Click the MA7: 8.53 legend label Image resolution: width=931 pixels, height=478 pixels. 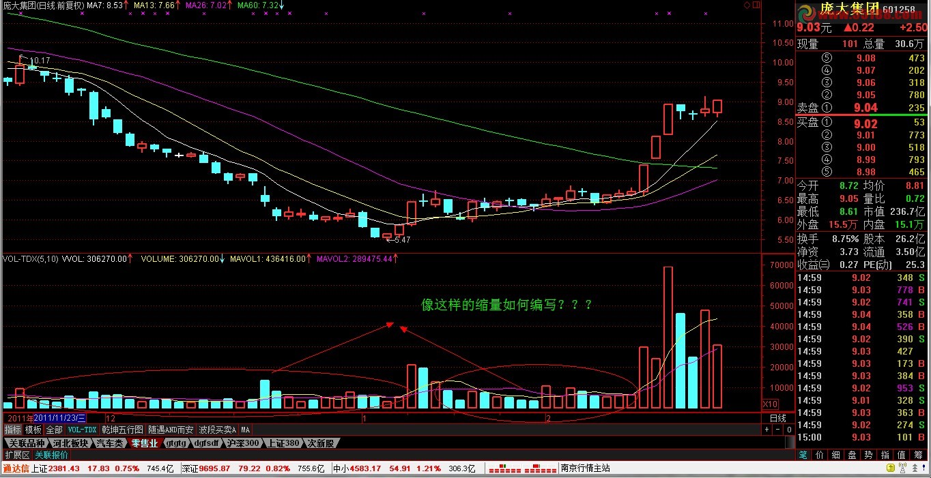click(105, 5)
